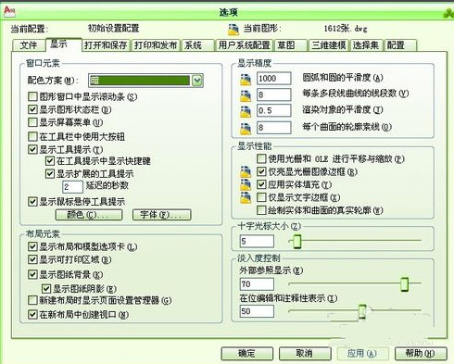This screenshot has width=454, height=364.
Task: Click the 字体(F)... button
Action: pos(161,215)
